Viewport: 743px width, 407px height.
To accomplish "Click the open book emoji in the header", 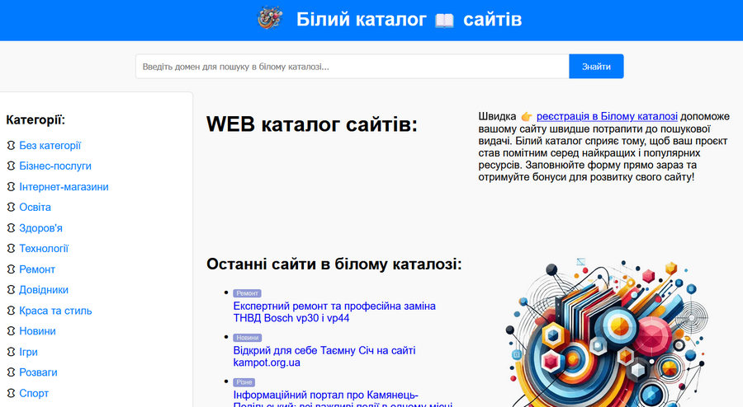I will coord(444,21).
